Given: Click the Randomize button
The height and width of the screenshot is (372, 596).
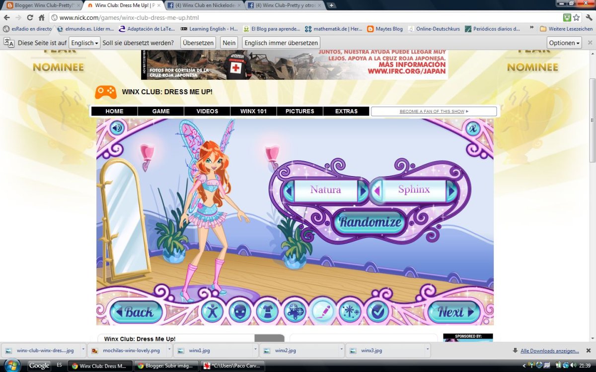Looking at the screenshot, I should (370, 222).
